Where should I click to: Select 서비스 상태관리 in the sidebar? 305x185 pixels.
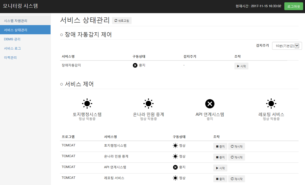pos(25,30)
